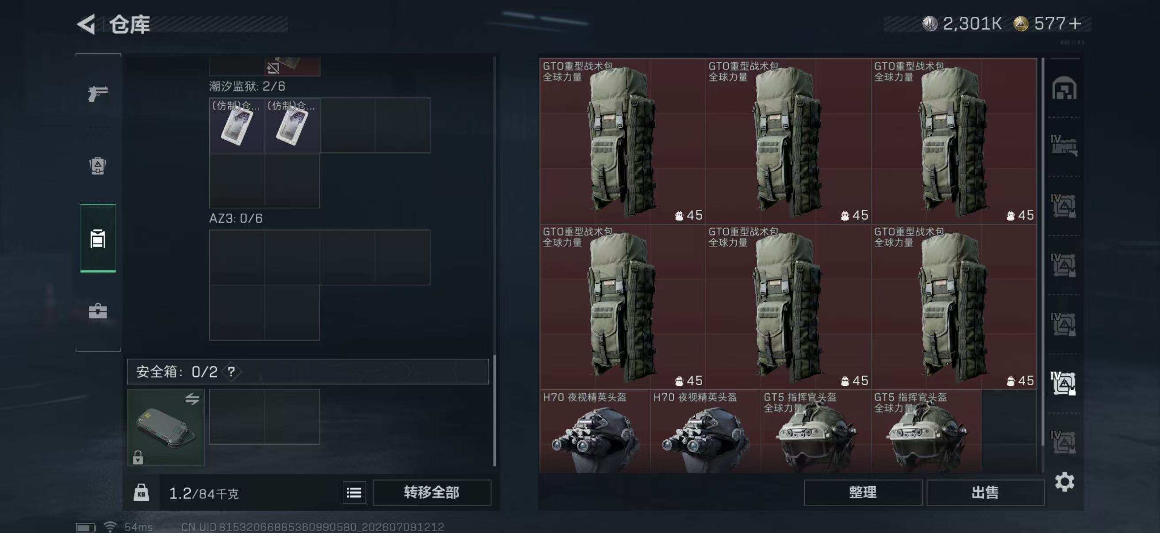Select the first H70 夜视精英头盔 helmet

click(x=595, y=431)
